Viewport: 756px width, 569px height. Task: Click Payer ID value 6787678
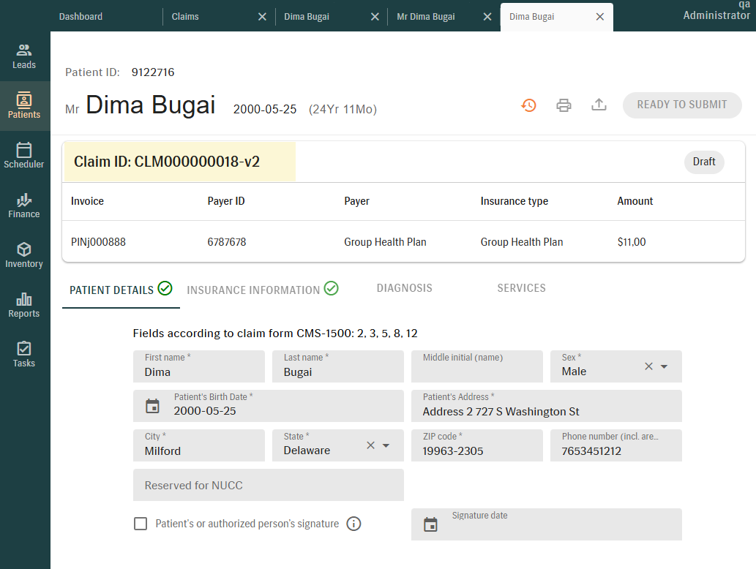tap(227, 242)
